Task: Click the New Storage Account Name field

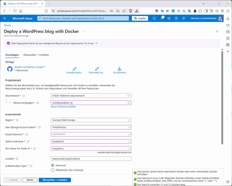Action: [x=91, y=127]
